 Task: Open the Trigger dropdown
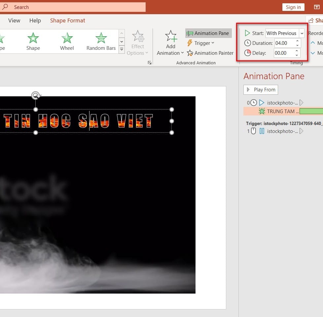201,43
